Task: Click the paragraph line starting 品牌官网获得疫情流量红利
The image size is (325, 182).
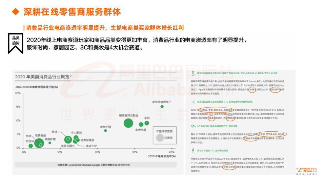Action: (x=238, y=81)
